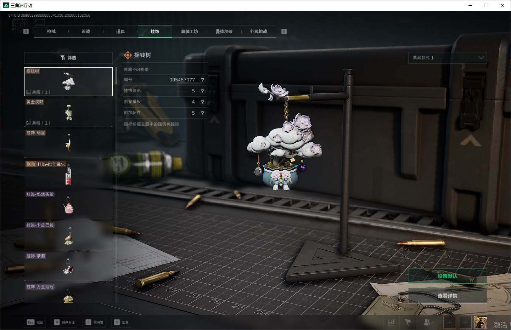Screen dimensions: 511x330
Task: Pick the 挂饰-悠然茶歇 charm
Action: point(68,205)
